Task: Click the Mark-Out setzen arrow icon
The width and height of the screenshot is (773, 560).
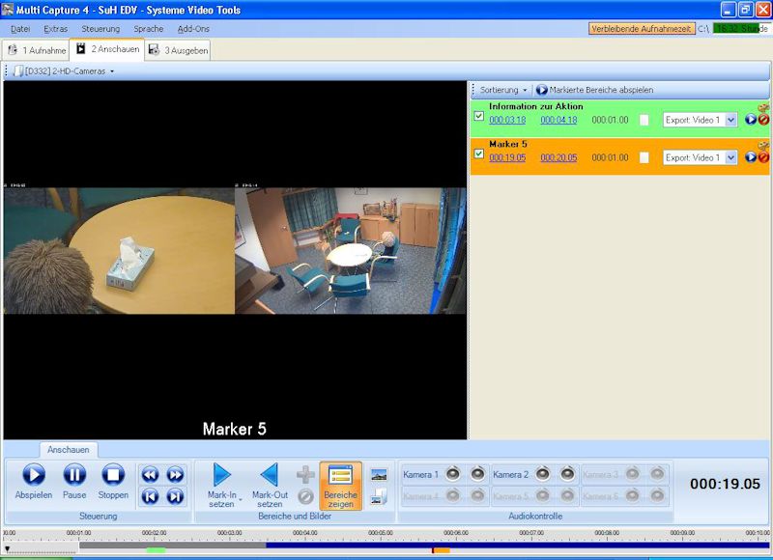Action: pos(270,475)
